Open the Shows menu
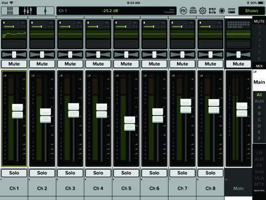This screenshot has width=266, height=200. [x=251, y=11]
